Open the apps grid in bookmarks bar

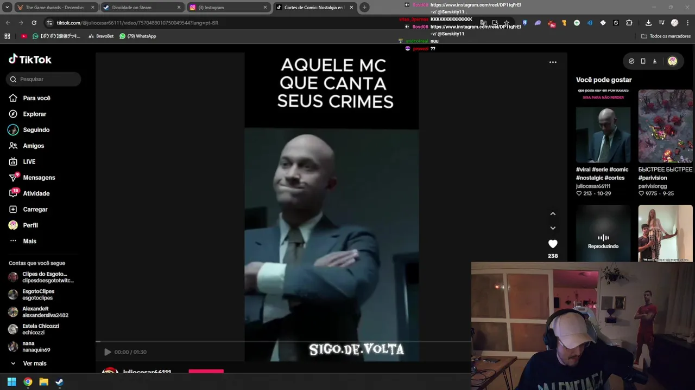coord(7,36)
